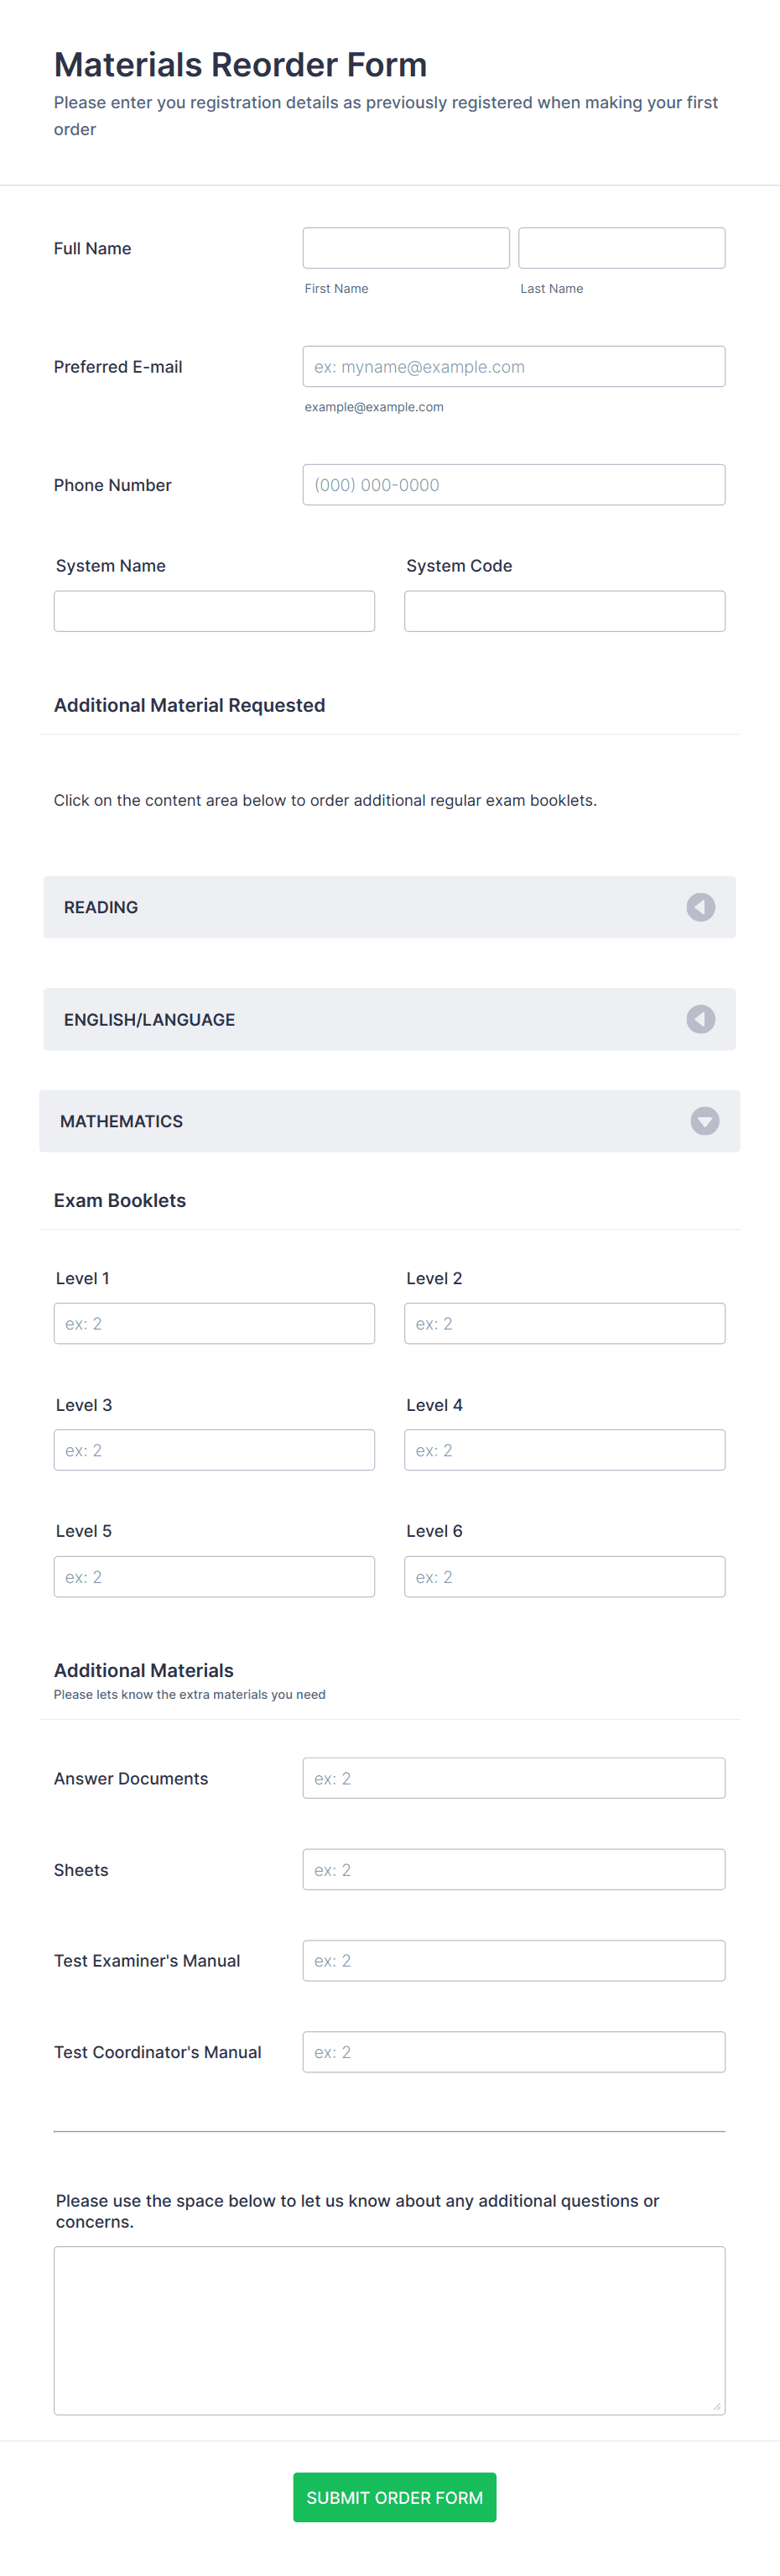Click the System Name input box
The height and width of the screenshot is (2576, 780).
[214, 611]
